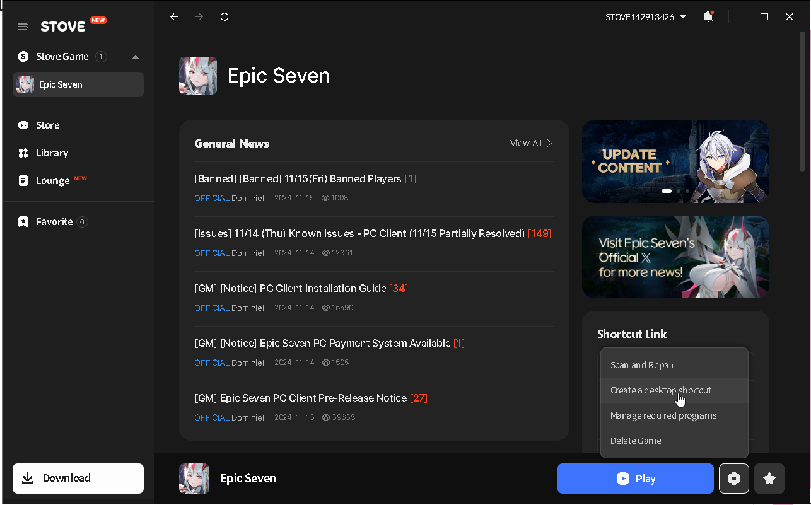Open the PC Client Pre-Release Notice post
This screenshot has height=505, width=811.
coord(311,398)
